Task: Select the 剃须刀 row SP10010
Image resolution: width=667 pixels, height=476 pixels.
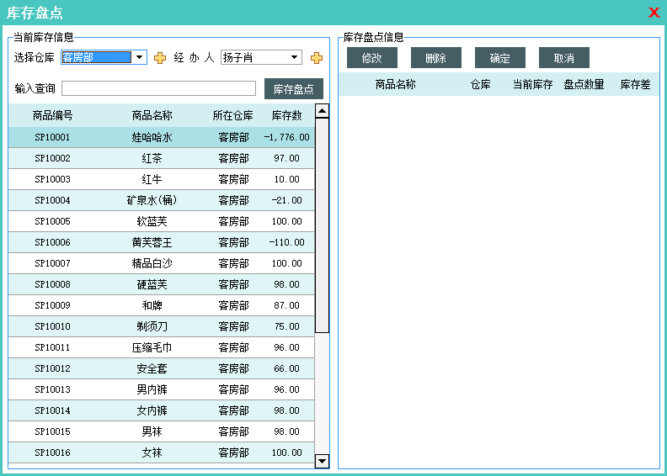Action: pos(152,326)
